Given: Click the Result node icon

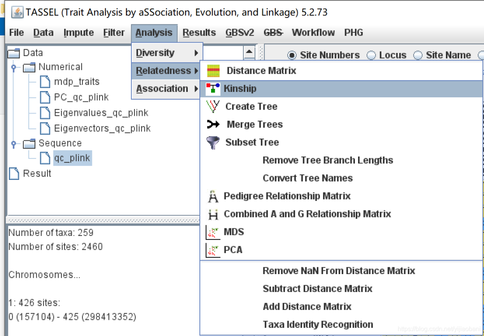Looking at the screenshot, I should pyautogui.click(x=14, y=174).
